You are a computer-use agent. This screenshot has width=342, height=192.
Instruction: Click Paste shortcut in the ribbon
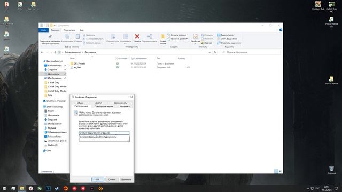tap(92, 43)
